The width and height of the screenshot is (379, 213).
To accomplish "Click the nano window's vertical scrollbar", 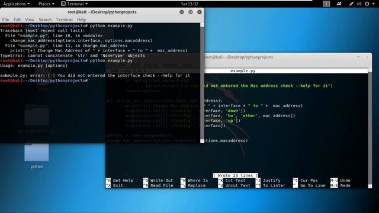I will click(370, 128).
